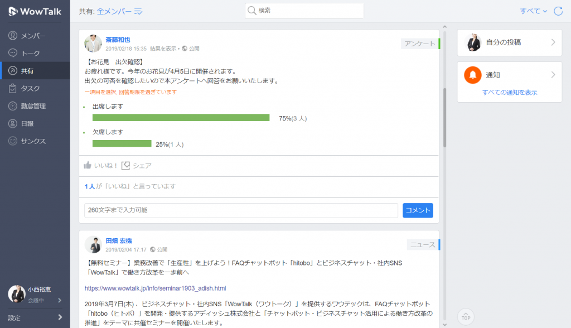Click the TOP scroll-to-top button
Screen dimensions: 571x328
pyautogui.click(x=466, y=317)
